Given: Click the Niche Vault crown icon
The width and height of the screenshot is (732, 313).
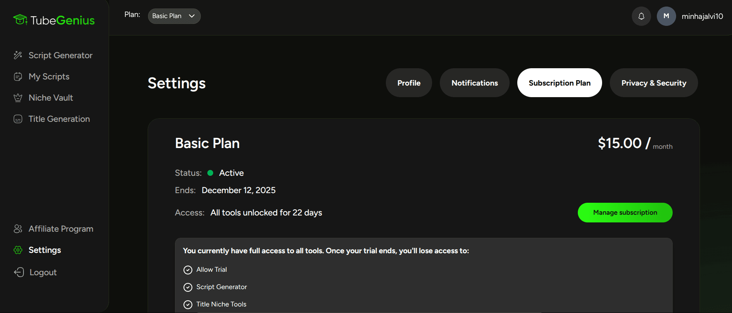Looking at the screenshot, I should click(18, 98).
